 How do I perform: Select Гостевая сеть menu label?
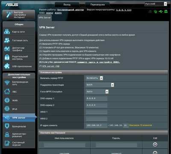pyautogui.click(x=20, y=40)
